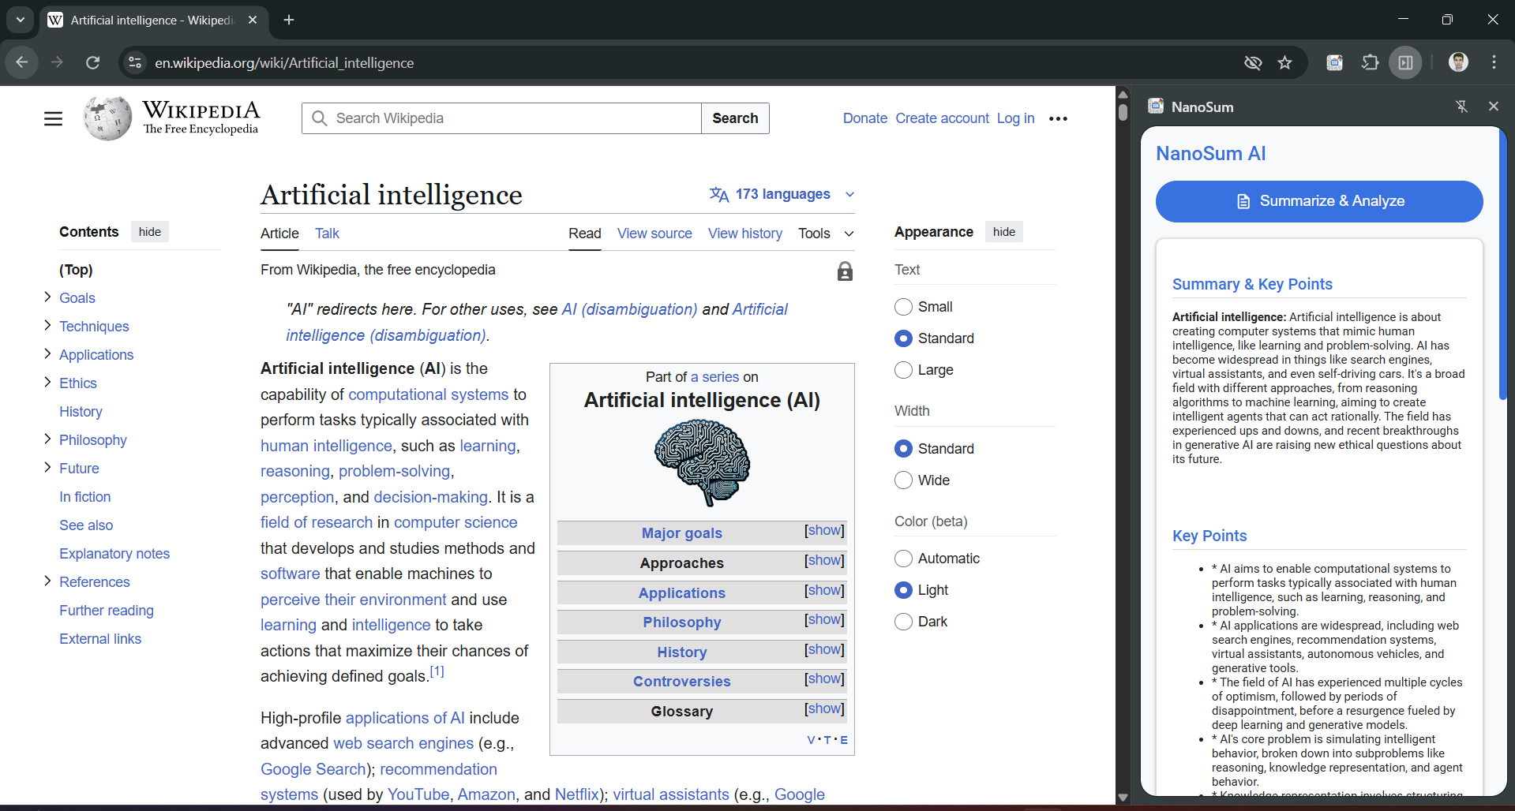Show the Glossary list in infobox
Image resolution: width=1515 pixels, height=811 pixels.
point(824,708)
